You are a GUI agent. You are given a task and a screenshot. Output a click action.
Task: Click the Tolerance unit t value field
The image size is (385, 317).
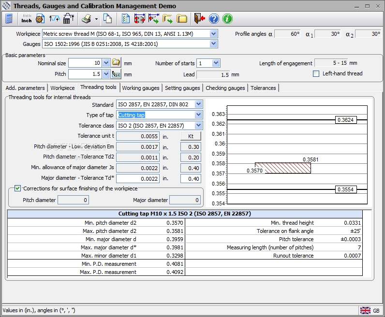[x=138, y=136]
